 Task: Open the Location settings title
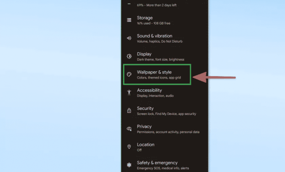click(x=145, y=145)
